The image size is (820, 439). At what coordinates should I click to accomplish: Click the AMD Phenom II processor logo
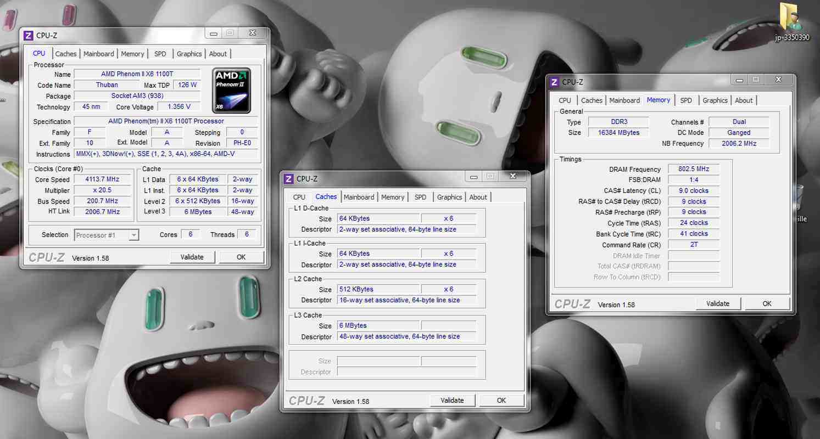tap(231, 91)
